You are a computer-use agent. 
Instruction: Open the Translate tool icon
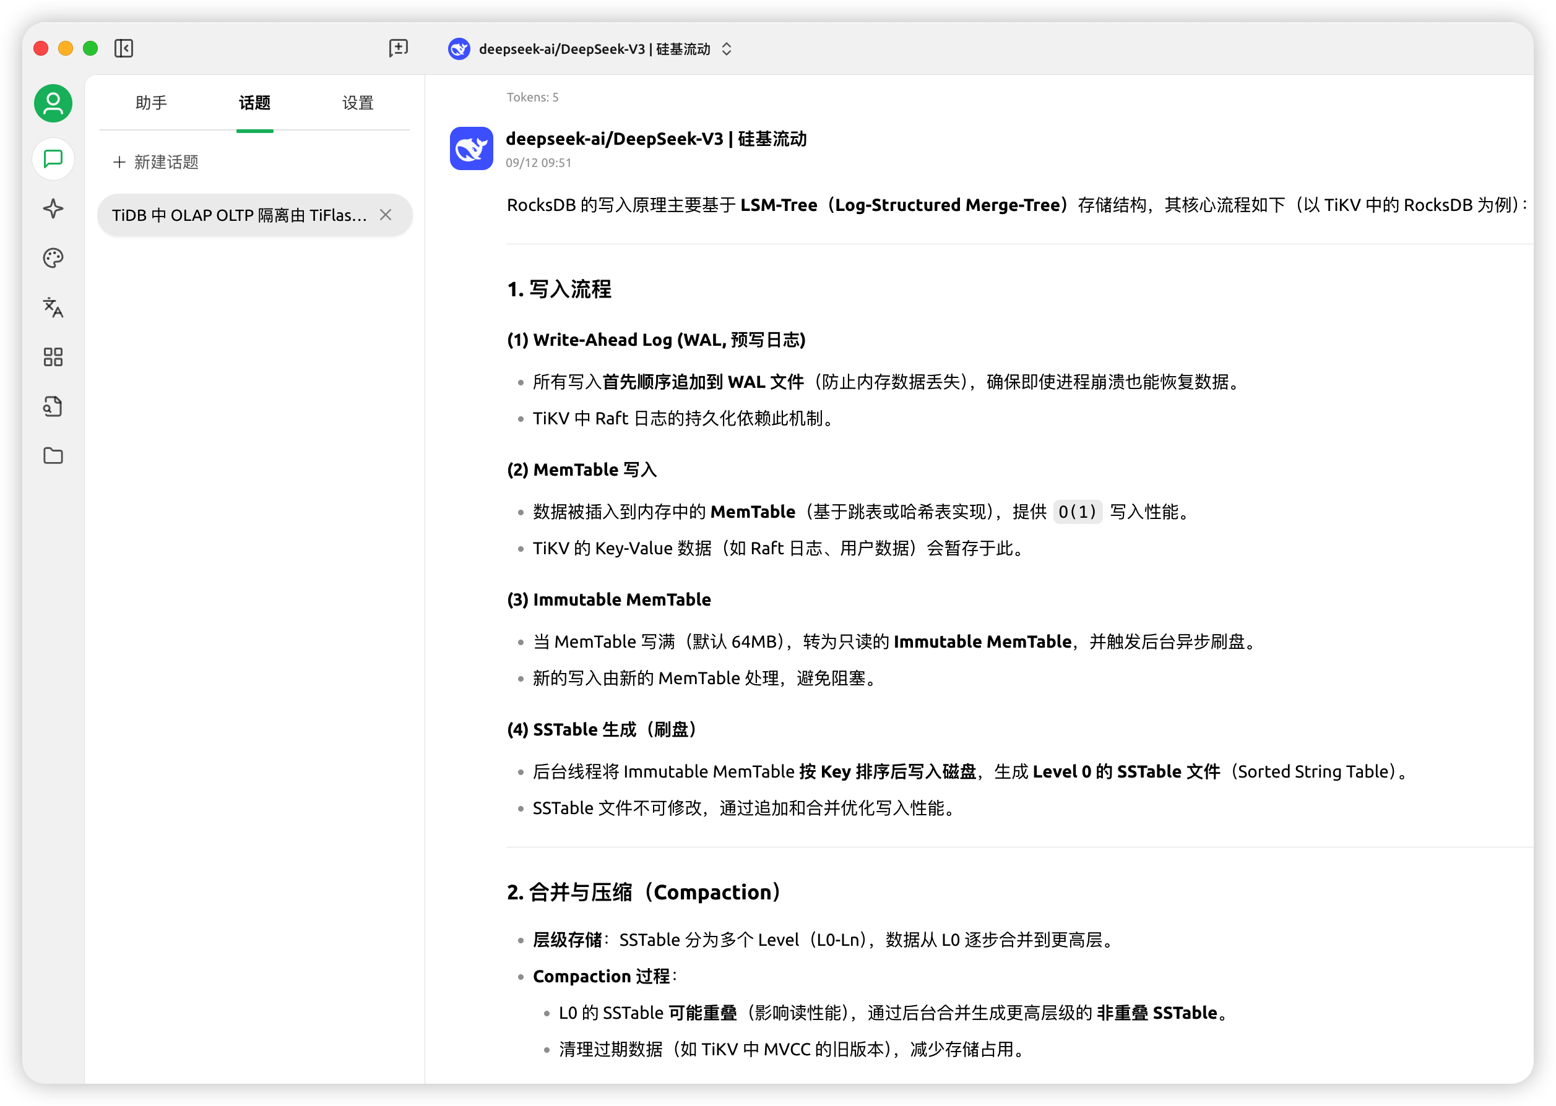tap(53, 308)
